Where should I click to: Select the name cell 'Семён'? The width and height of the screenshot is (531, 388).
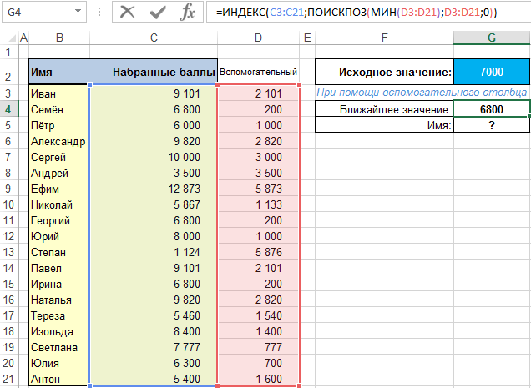[59, 109]
